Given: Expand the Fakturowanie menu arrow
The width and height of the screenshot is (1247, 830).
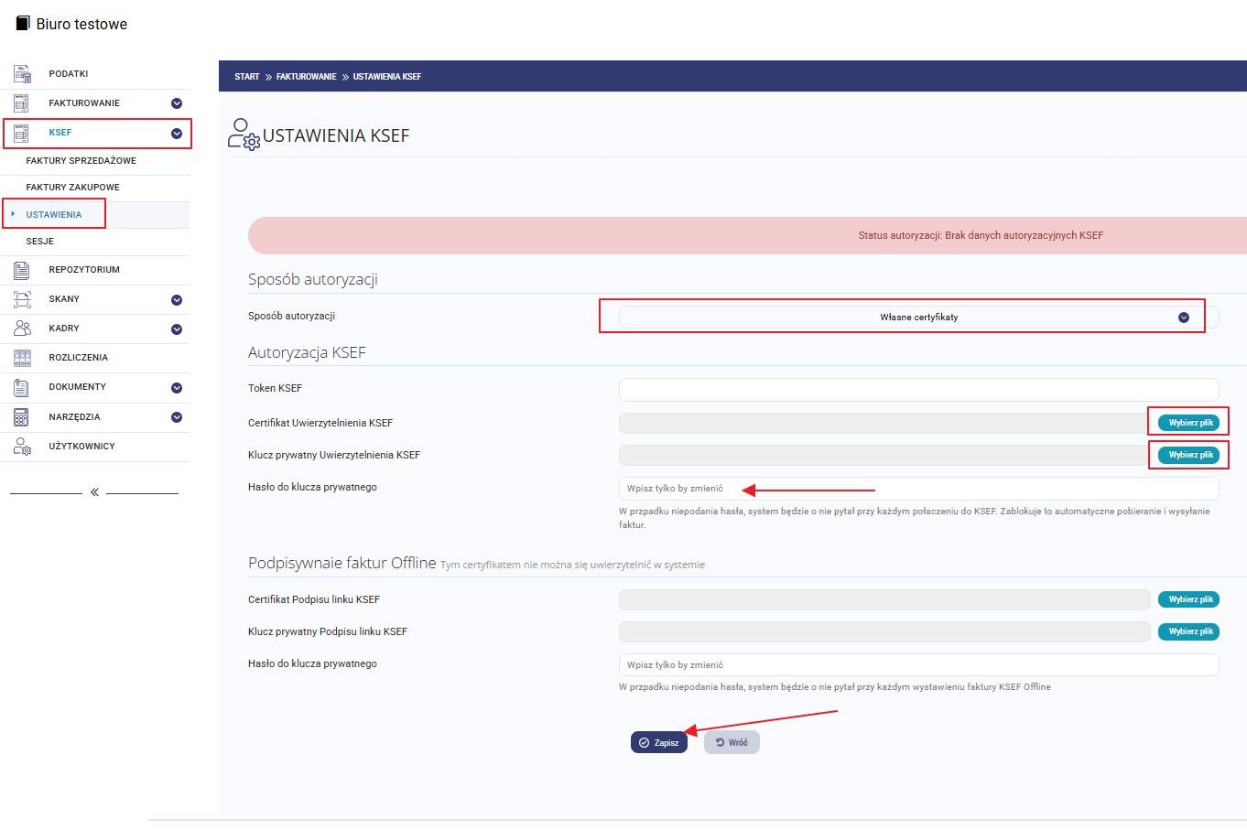Looking at the screenshot, I should pyautogui.click(x=177, y=103).
